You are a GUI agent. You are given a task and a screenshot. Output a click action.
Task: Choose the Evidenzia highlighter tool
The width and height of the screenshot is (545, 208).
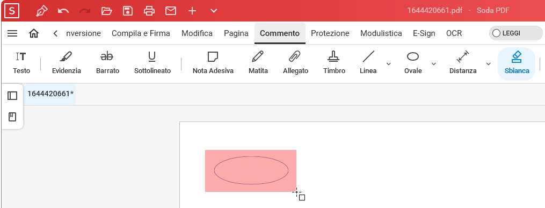67,62
